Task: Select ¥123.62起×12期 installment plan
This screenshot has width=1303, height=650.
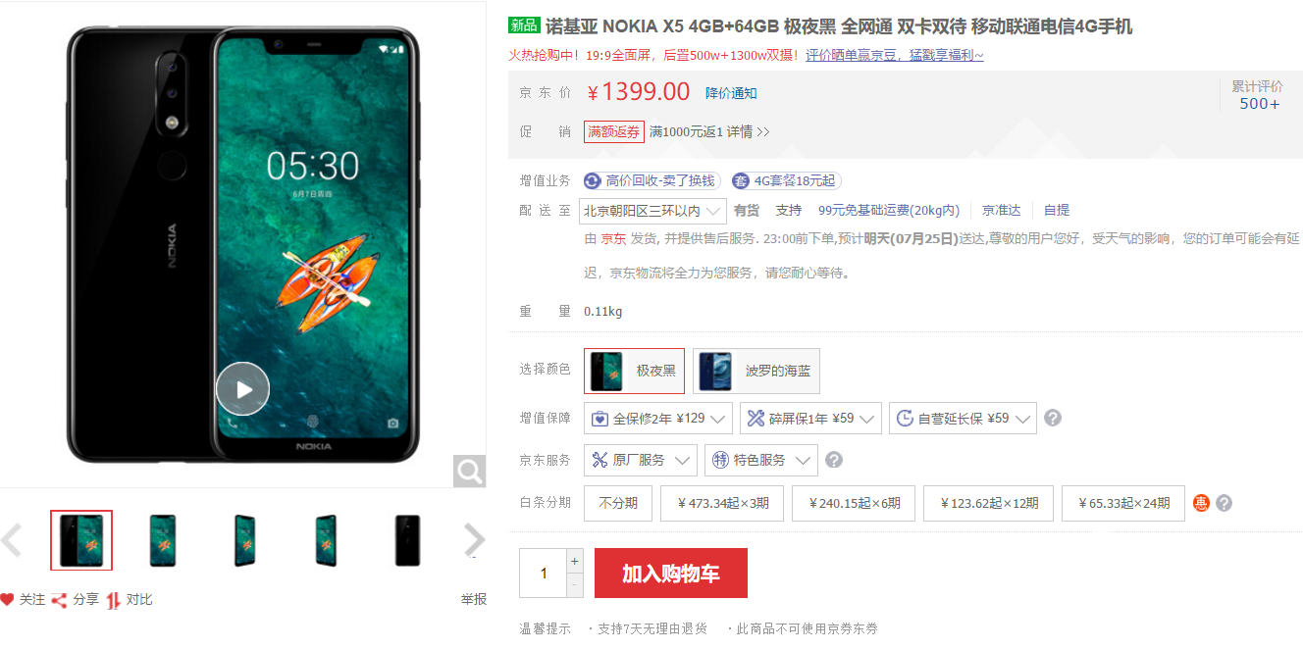Action: 989,503
